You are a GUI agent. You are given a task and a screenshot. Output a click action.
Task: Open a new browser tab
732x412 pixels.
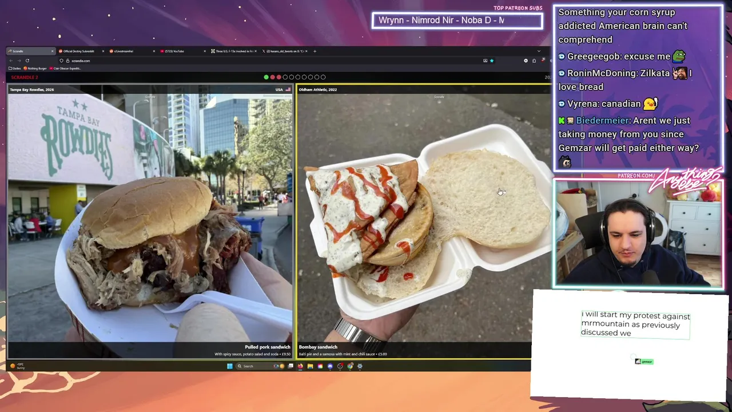coord(315,51)
